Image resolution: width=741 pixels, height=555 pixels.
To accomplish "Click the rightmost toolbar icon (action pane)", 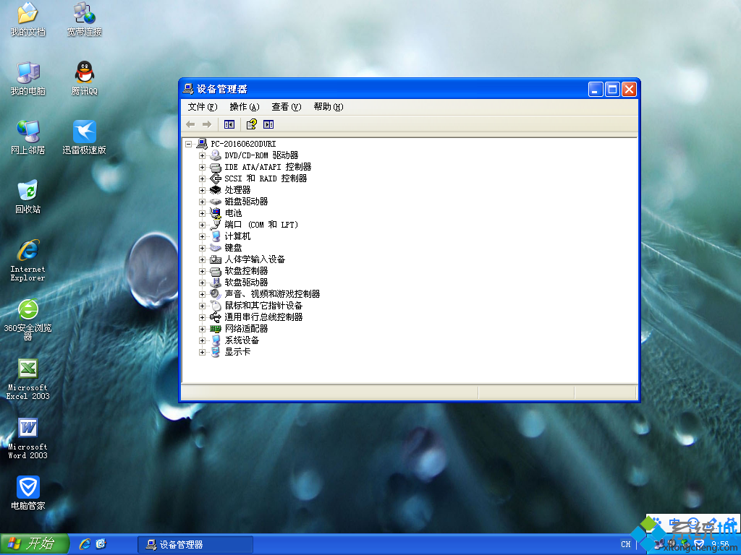I will 268,124.
